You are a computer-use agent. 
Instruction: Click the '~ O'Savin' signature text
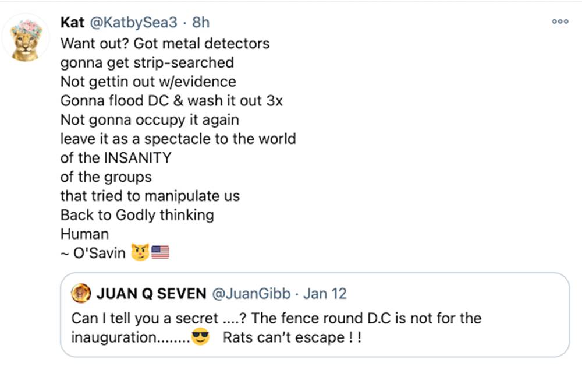click(x=93, y=253)
